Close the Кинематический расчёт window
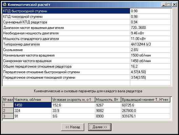 [174, 5]
